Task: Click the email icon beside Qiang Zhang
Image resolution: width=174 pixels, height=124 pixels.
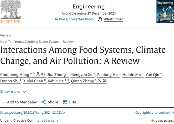Action: pyautogui.click(x=105, y=81)
